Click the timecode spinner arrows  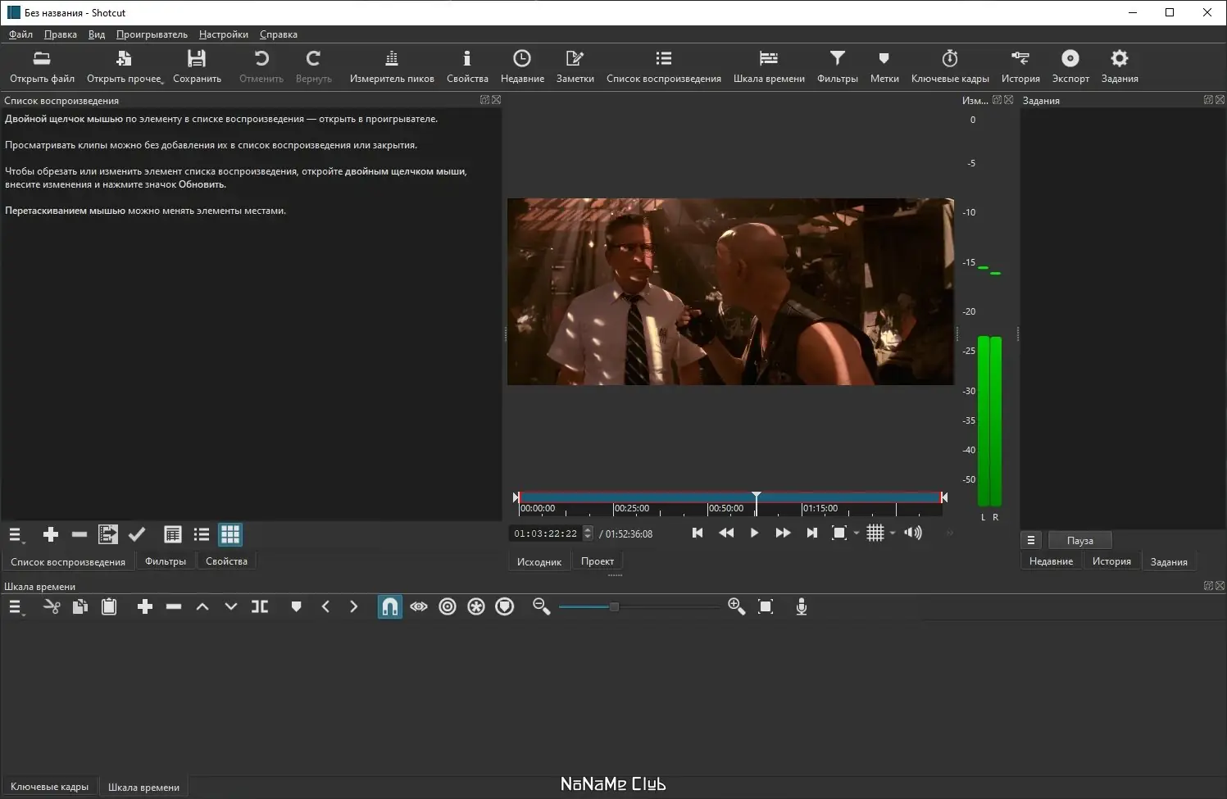click(588, 533)
